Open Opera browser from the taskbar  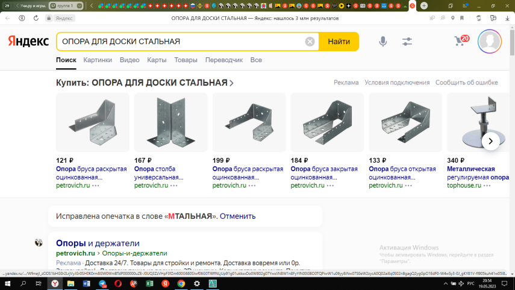pos(118,283)
